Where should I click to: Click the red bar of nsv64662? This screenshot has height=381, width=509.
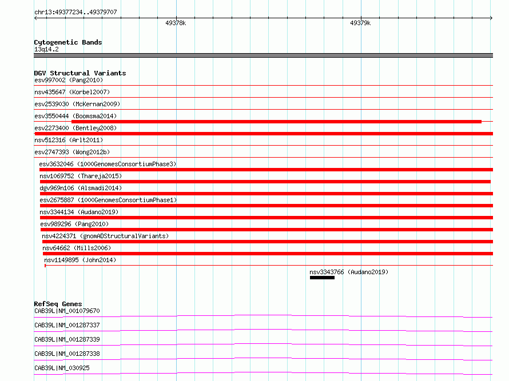pyautogui.click(x=268, y=254)
